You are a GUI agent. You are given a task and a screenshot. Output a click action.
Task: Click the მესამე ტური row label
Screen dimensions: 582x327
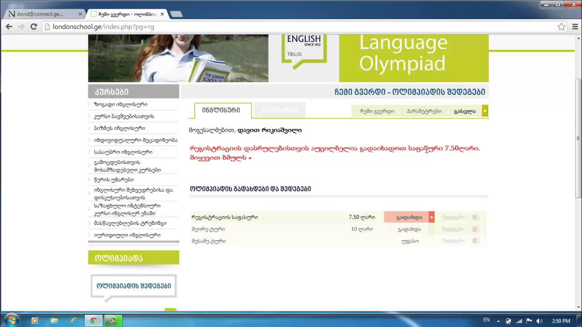tap(209, 241)
